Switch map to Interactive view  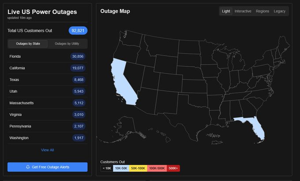(243, 11)
